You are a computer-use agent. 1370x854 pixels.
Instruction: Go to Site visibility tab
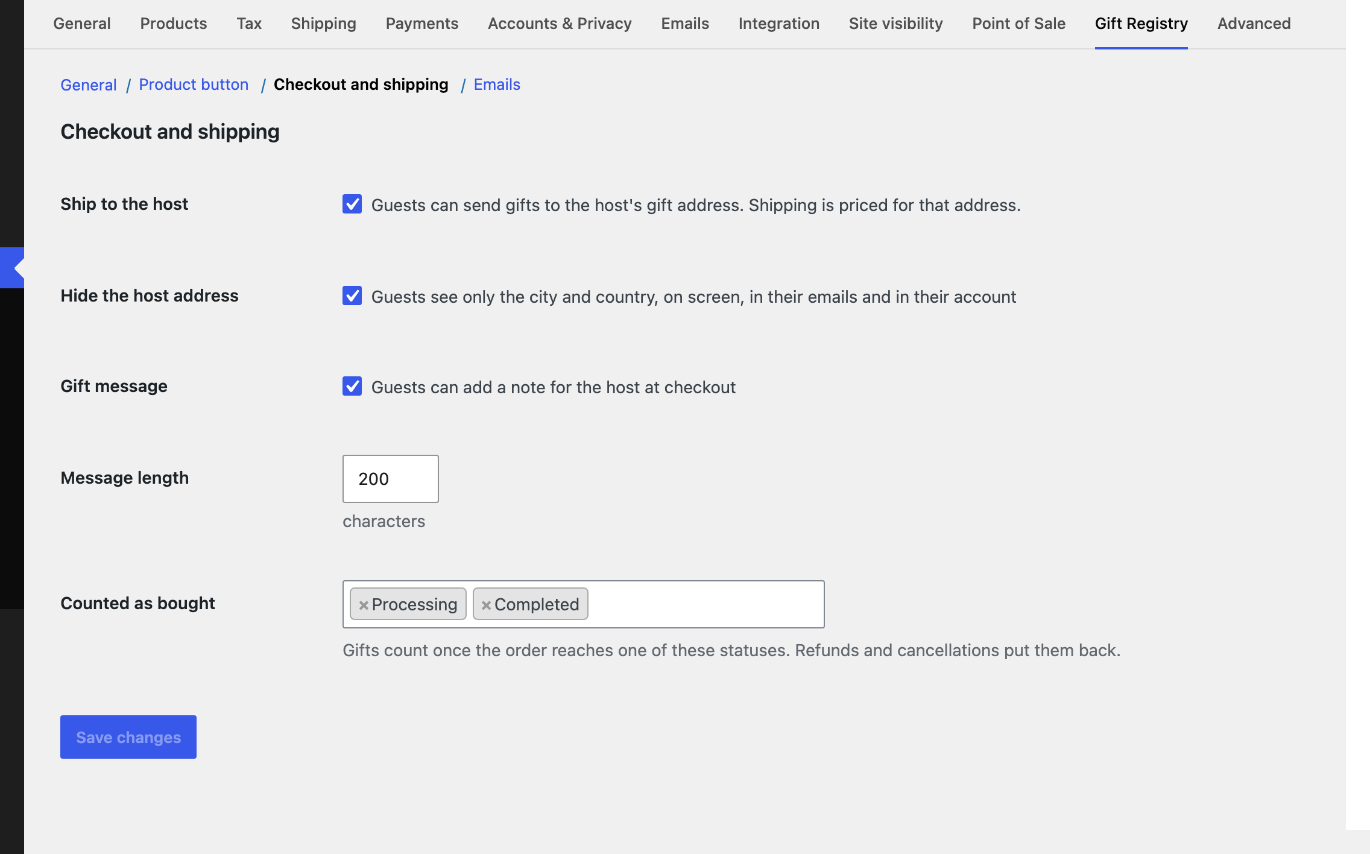click(896, 24)
